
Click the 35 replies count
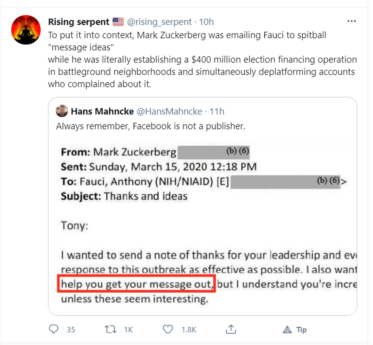71,330
